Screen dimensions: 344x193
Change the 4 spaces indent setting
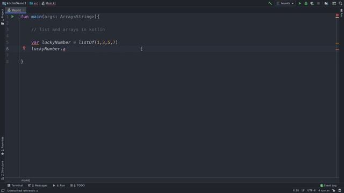coord(324,191)
